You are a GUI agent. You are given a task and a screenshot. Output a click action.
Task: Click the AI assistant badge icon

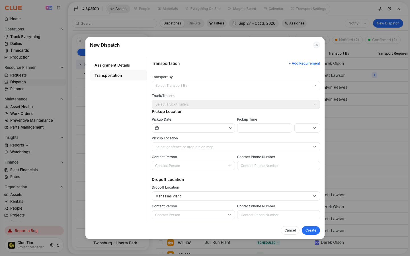[x=49, y=8]
